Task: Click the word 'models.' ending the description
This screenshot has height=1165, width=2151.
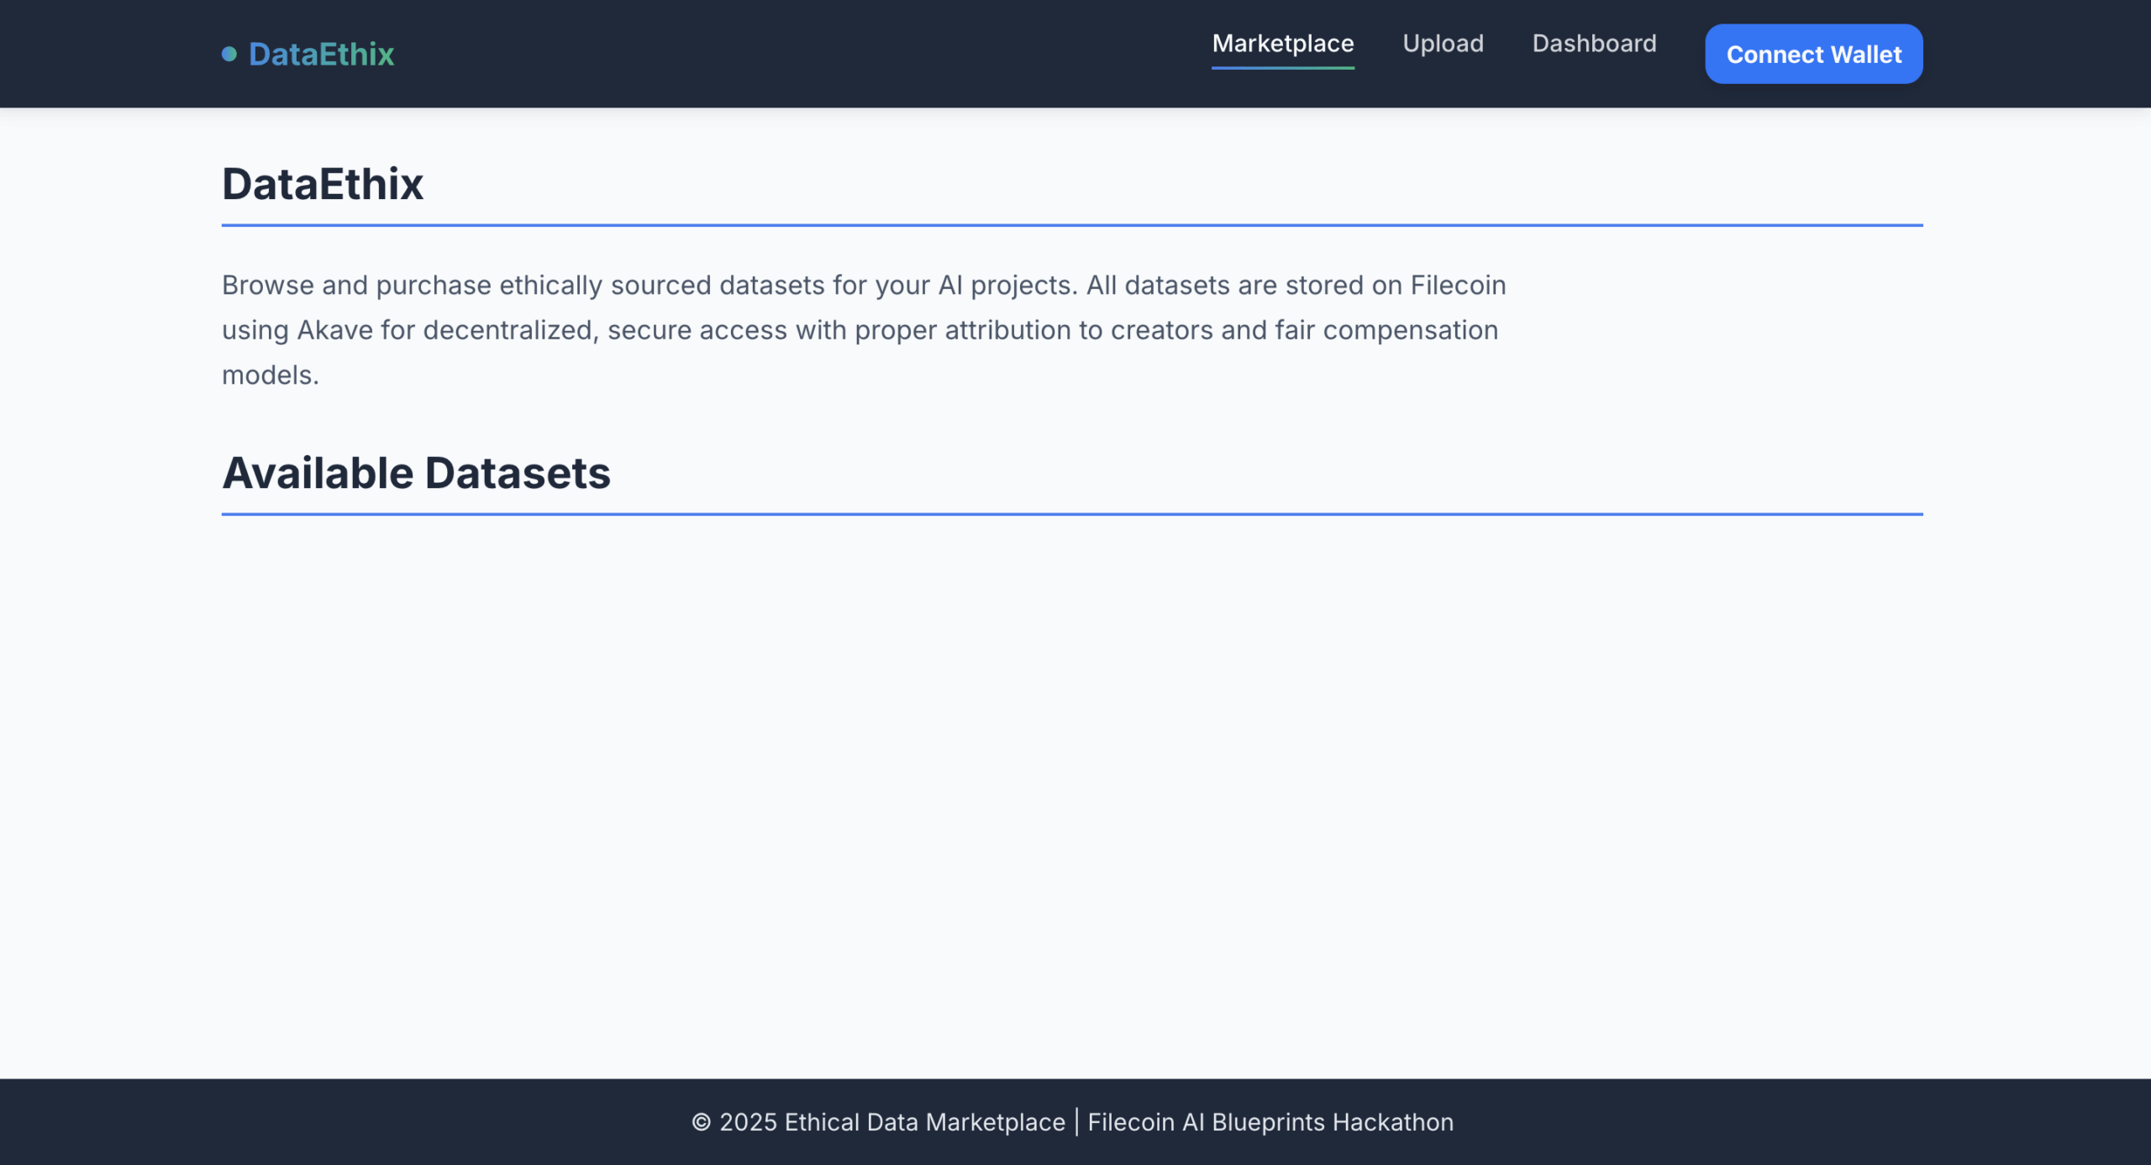Action: coord(270,375)
